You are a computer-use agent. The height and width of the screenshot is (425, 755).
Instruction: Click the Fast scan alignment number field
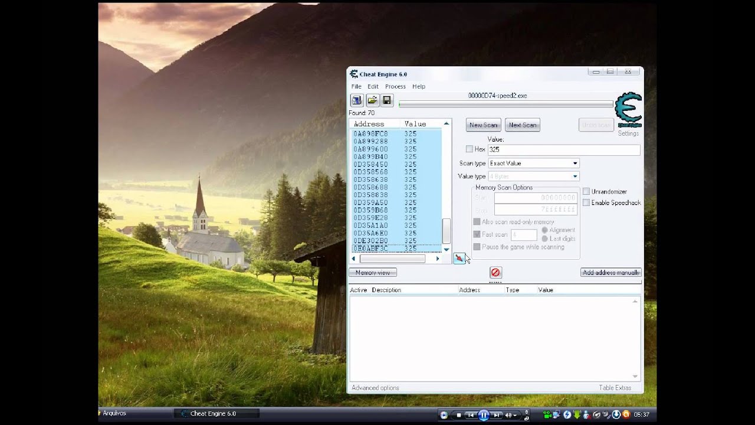pyautogui.click(x=524, y=234)
